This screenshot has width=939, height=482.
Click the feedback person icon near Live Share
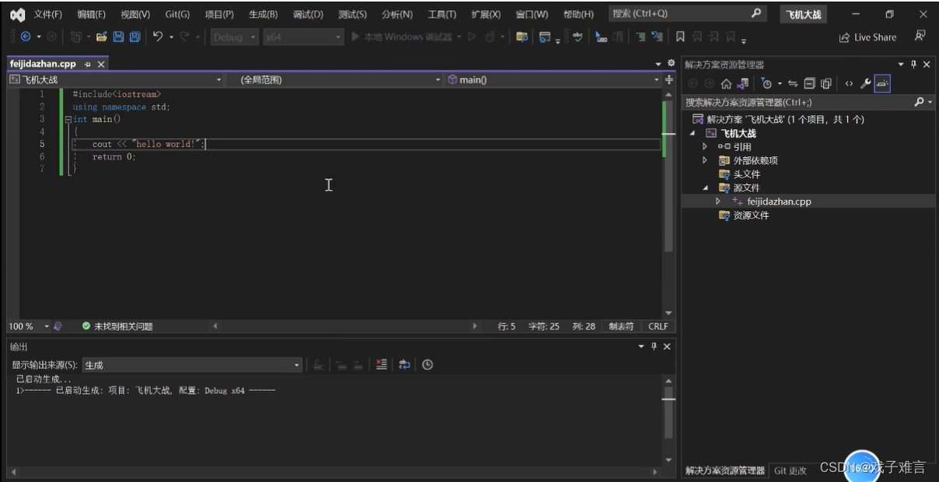[x=920, y=36]
